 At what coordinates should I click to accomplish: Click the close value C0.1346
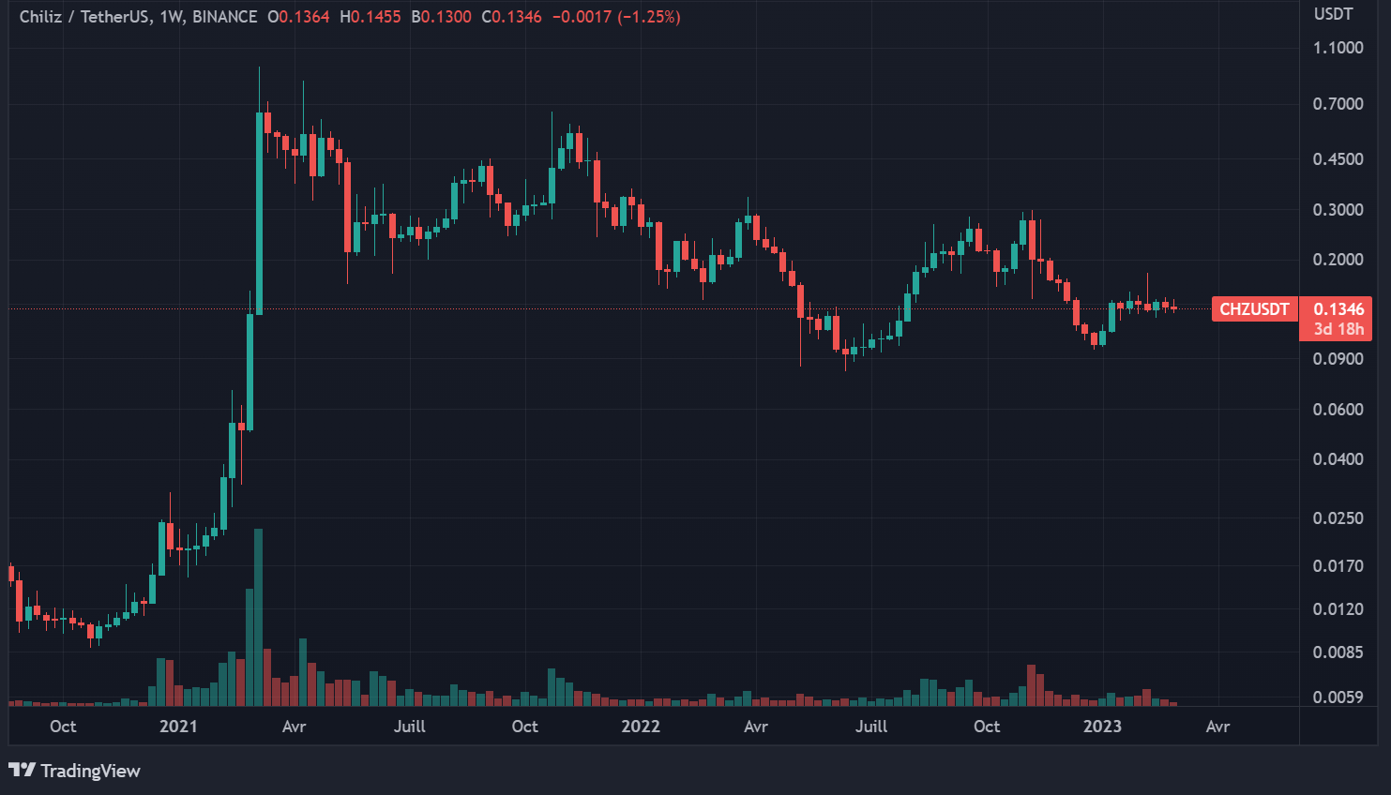point(512,17)
